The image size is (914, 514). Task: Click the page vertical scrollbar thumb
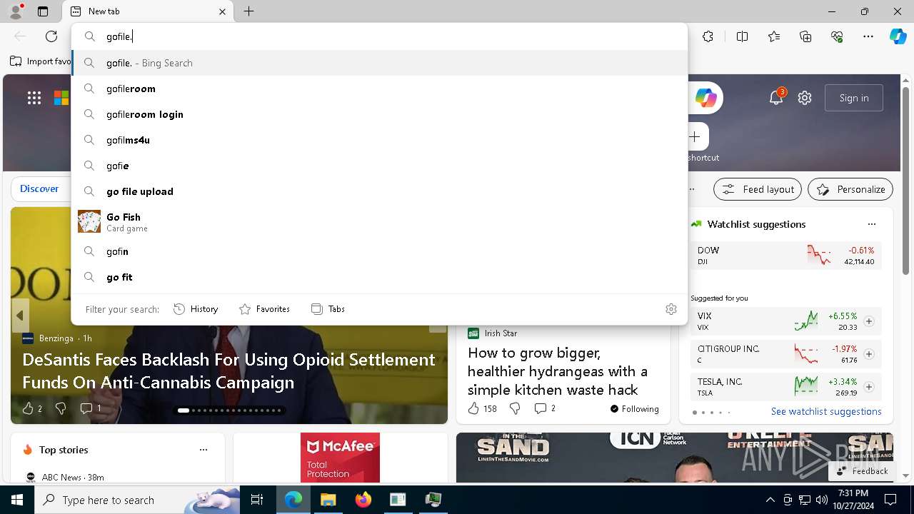pyautogui.click(x=905, y=180)
